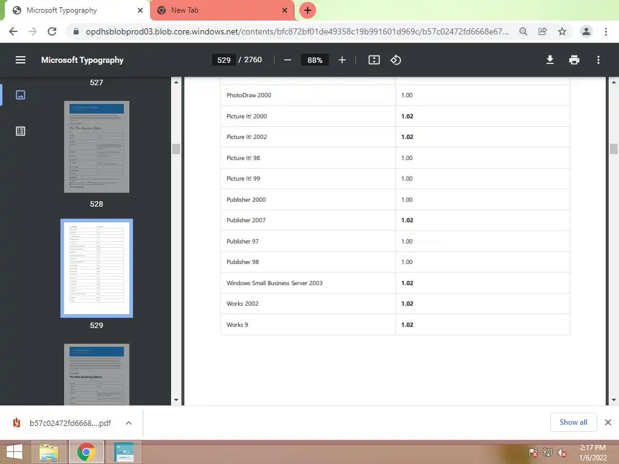This screenshot has height=464, width=619.
Task: Select page 529 thumbnail
Action: click(x=96, y=268)
